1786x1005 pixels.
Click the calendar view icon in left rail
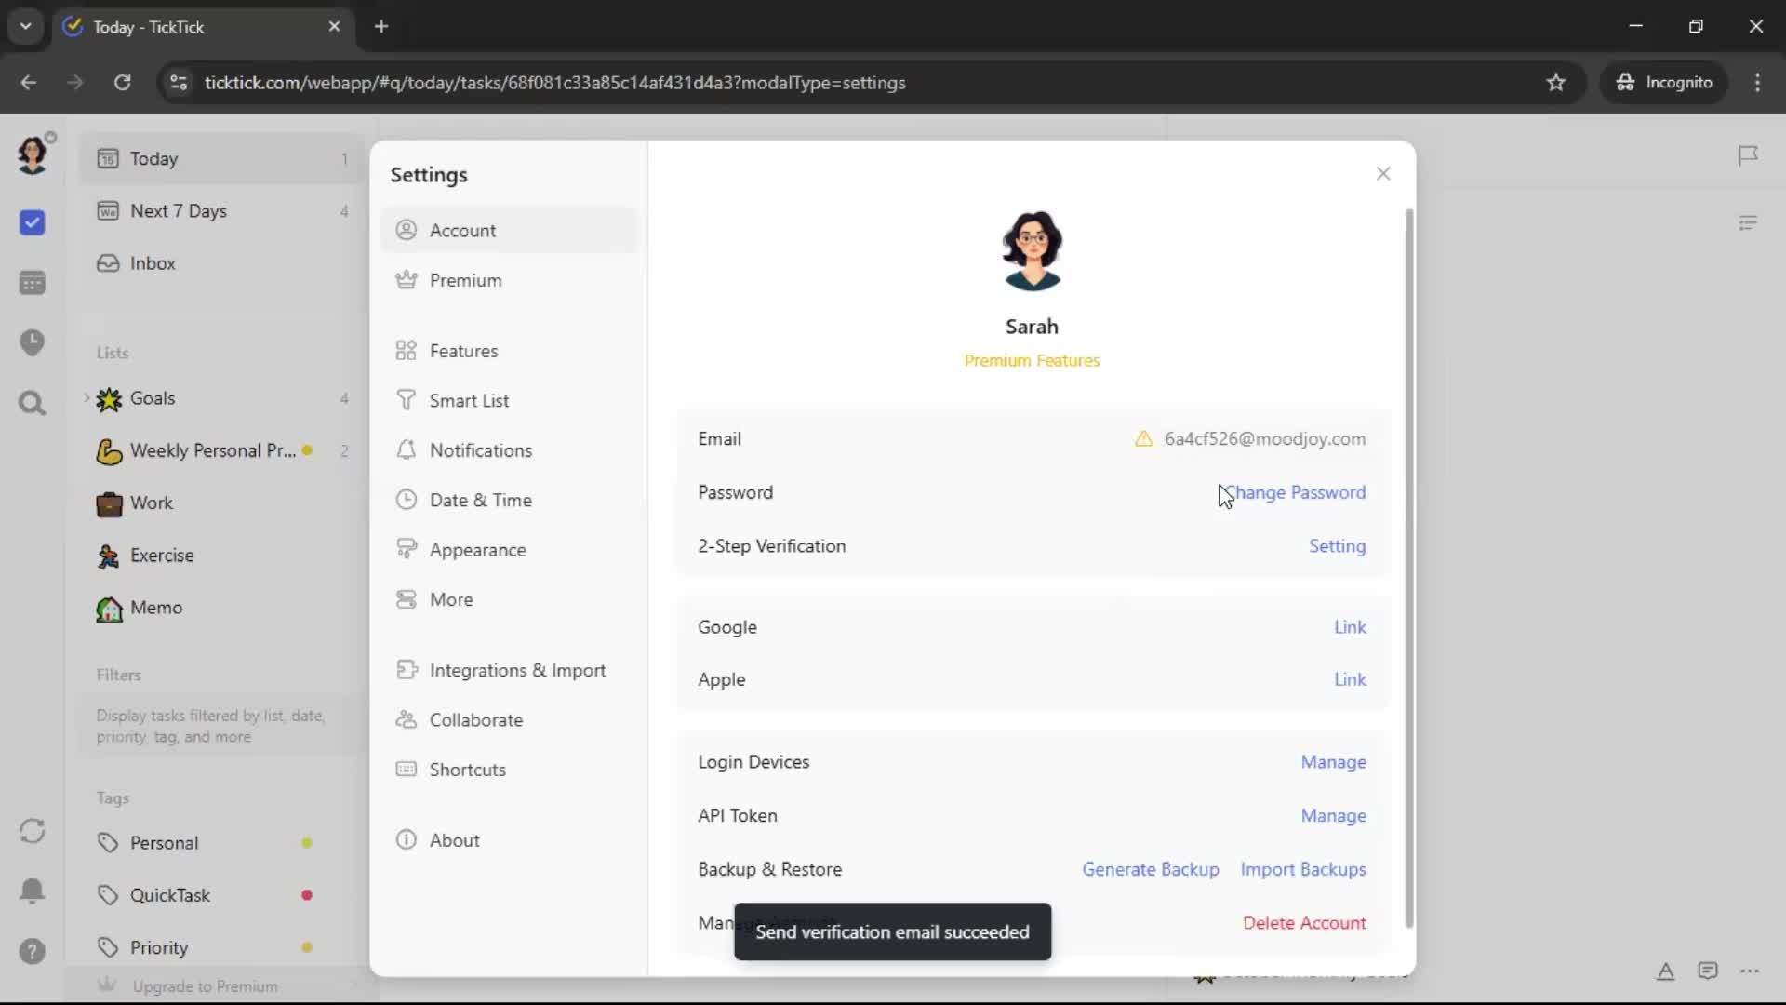(x=32, y=283)
